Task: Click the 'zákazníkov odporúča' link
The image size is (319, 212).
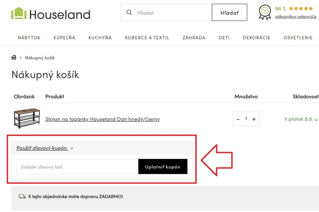Action: (296, 17)
